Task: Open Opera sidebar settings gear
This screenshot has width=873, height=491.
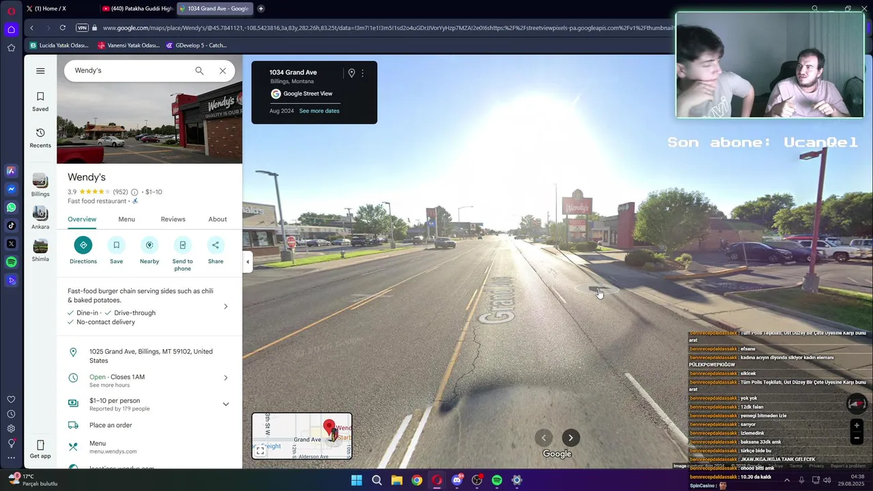Action: (x=11, y=428)
